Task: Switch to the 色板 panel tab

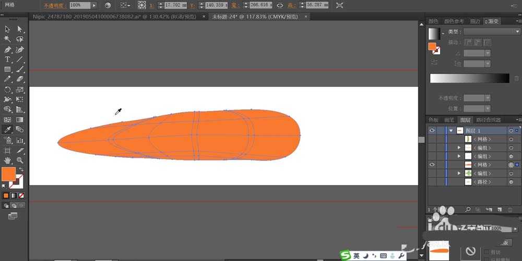Action: point(433,120)
